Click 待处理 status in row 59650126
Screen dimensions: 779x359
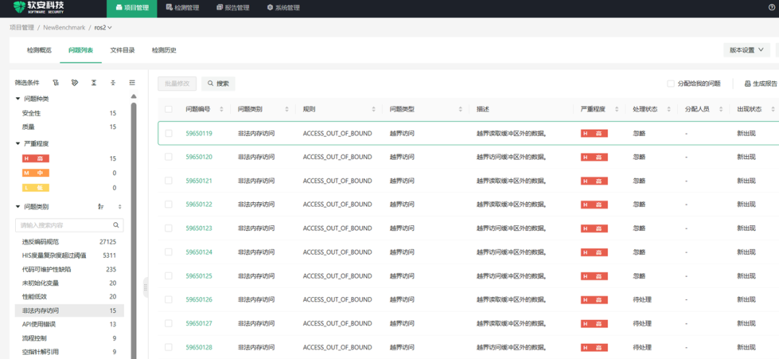click(x=643, y=299)
